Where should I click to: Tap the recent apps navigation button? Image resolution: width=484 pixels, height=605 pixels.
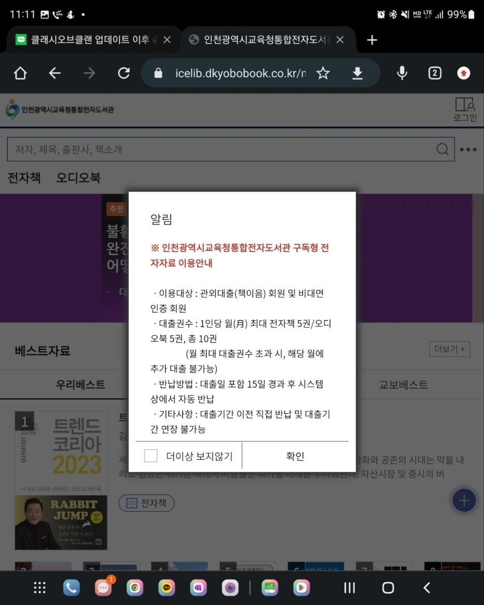coord(350,587)
